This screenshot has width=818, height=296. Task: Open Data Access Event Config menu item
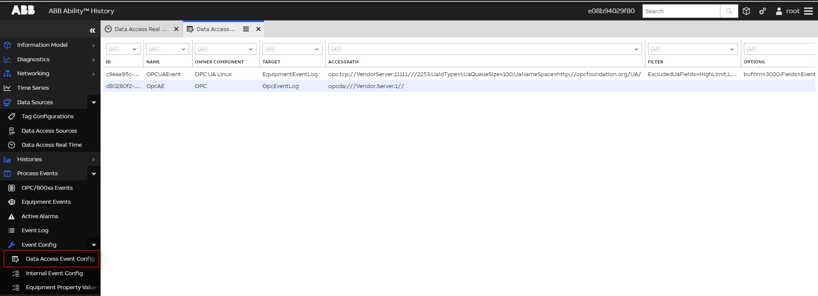click(x=51, y=259)
